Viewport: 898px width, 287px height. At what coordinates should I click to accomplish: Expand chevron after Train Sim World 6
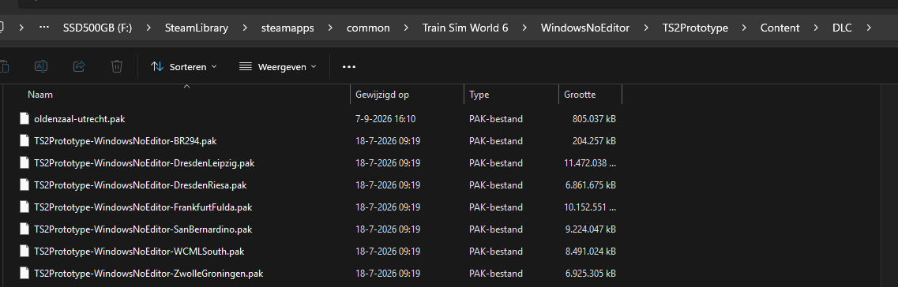coord(524,28)
